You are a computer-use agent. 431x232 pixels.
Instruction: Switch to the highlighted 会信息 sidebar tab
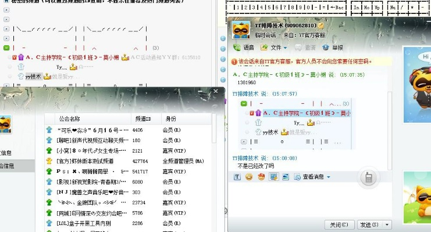pyautogui.click(x=17, y=166)
